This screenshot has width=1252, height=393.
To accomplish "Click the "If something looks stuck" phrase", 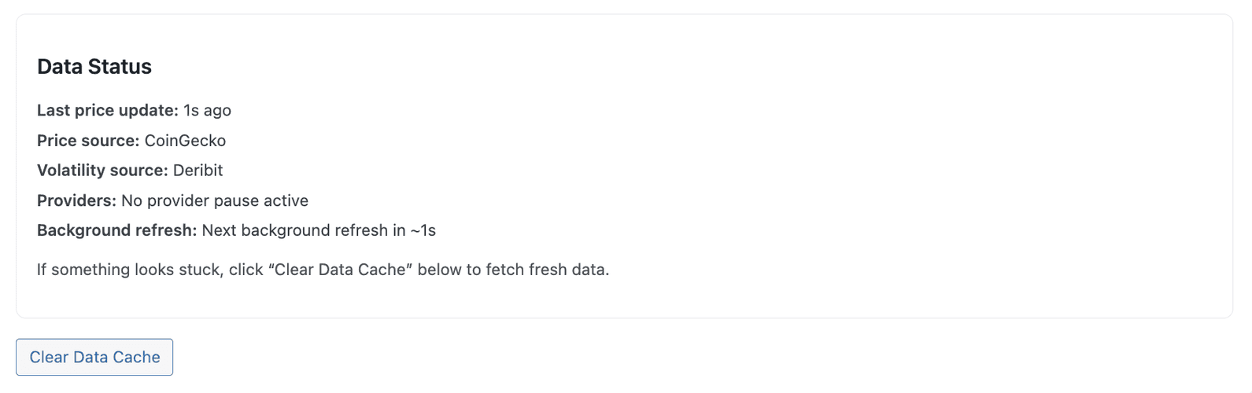I will point(130,270).
